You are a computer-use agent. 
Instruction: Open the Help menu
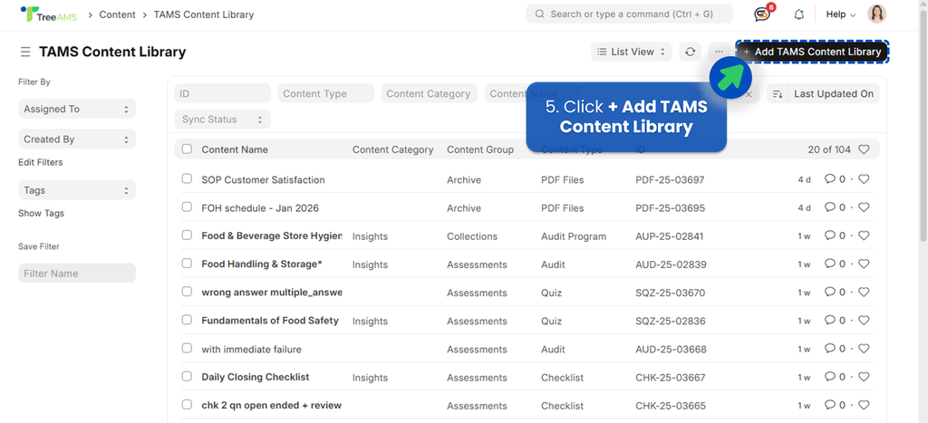pos(840,14)
